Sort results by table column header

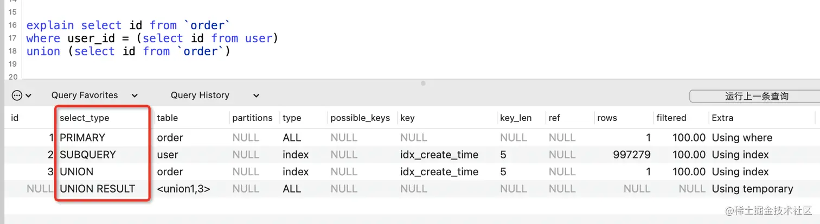tap(167, 118)
